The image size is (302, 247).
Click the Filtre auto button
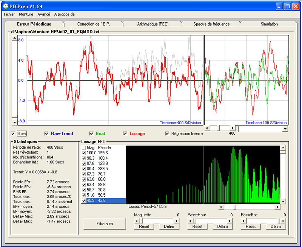coord(105,224)
